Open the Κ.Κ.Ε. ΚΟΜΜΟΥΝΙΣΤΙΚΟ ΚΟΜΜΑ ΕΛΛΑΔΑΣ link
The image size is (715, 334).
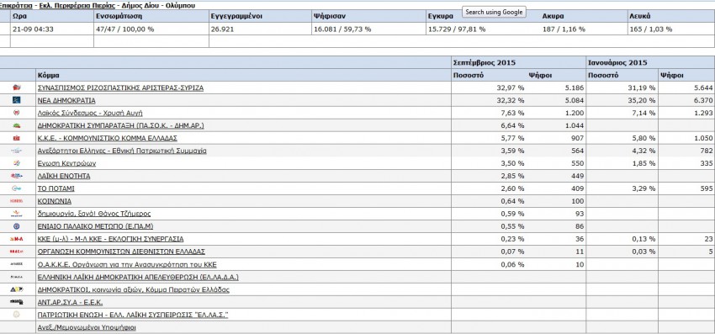click(108, 138)
